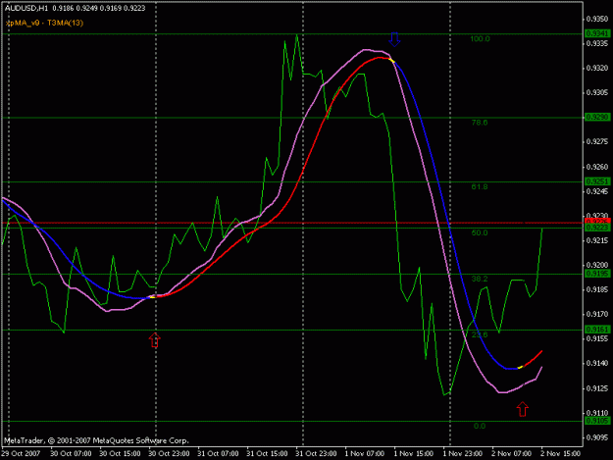Click the 31 Oct 15:00 time label
Screen dimensions: 613x460
click(267, 453)
